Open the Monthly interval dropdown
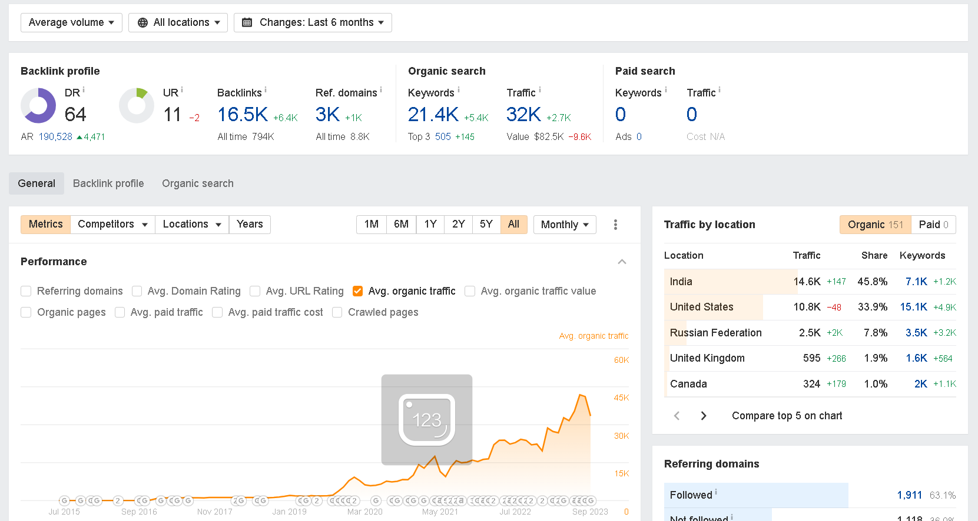This screenshot has width=978, height=521. coord(565,225)
